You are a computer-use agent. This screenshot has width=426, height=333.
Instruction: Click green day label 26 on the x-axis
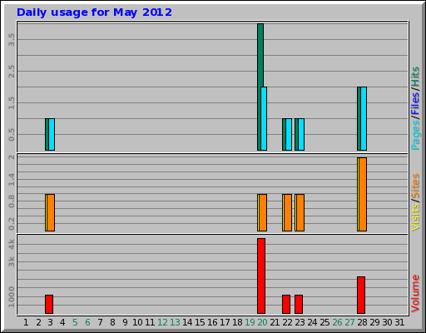click(x=337, y=322)
